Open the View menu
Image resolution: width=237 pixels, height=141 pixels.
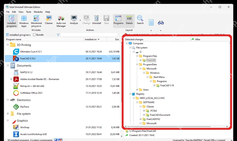pyautogui.click(x=21, y=12)
